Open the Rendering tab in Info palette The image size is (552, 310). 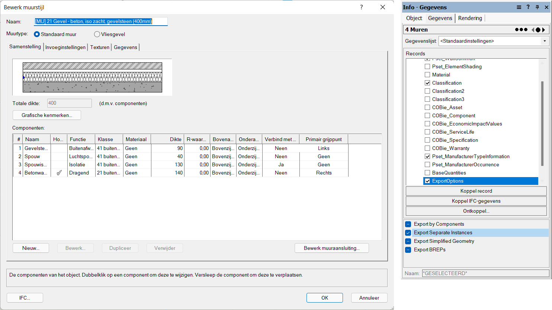coord(470,18)
